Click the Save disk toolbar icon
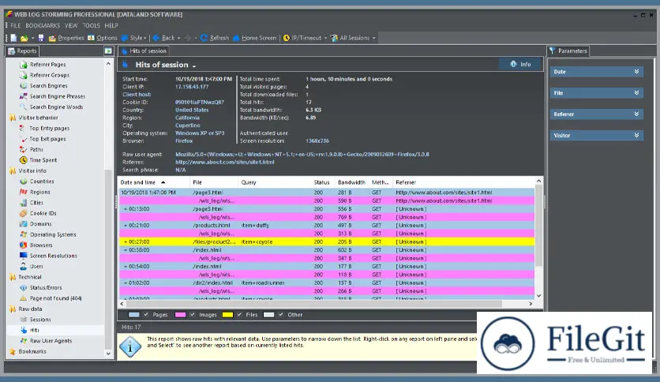Screen dimensions: 660x382 (41, 38)
